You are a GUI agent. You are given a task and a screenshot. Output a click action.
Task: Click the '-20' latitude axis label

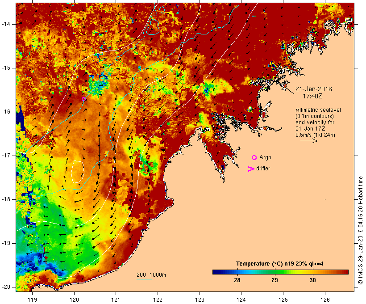[x=6, y=287]
